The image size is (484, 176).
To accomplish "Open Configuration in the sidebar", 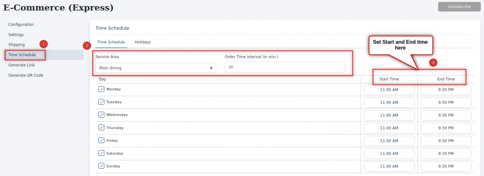I will (21, 25).
